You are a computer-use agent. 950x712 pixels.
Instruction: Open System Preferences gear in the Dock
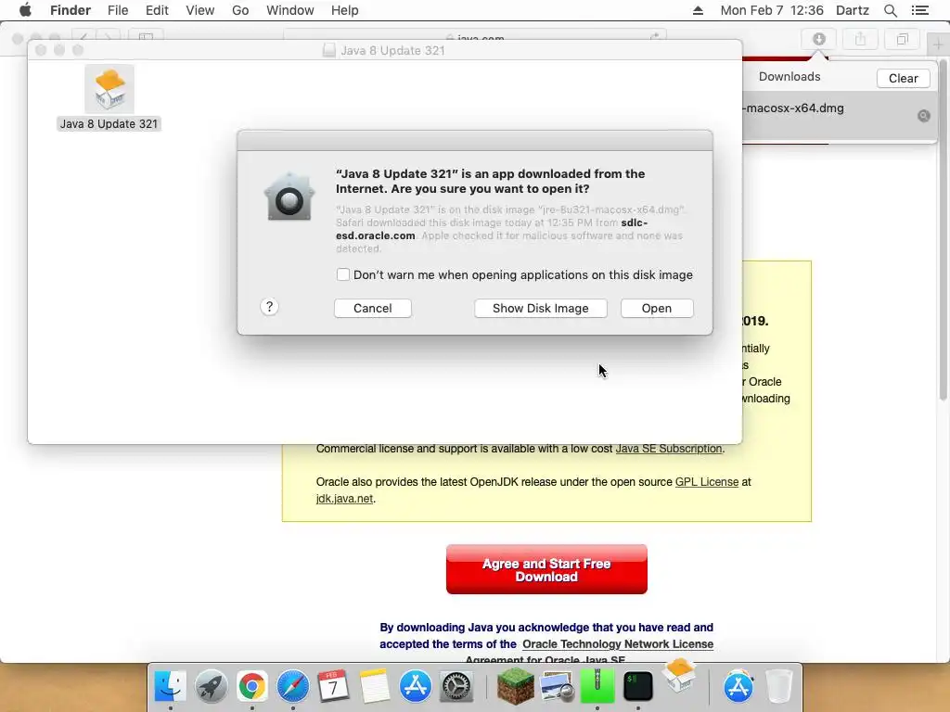pyautogui.click(x=456, y=686)
